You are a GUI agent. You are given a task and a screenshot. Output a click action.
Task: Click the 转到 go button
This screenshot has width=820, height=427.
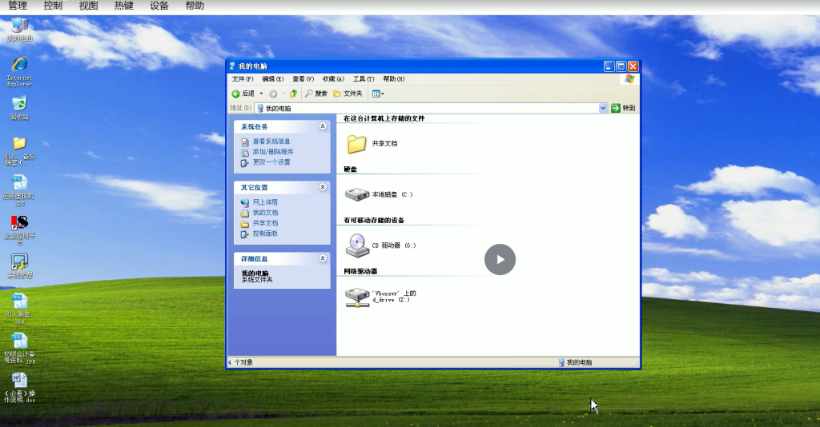(x=623, y=108)
